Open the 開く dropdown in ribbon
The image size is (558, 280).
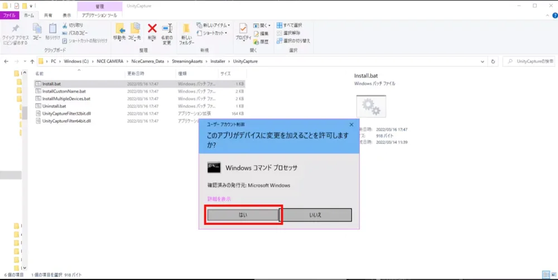(262, 26)
